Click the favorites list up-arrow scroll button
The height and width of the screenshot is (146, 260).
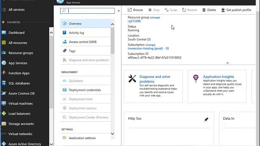point(52,33)
